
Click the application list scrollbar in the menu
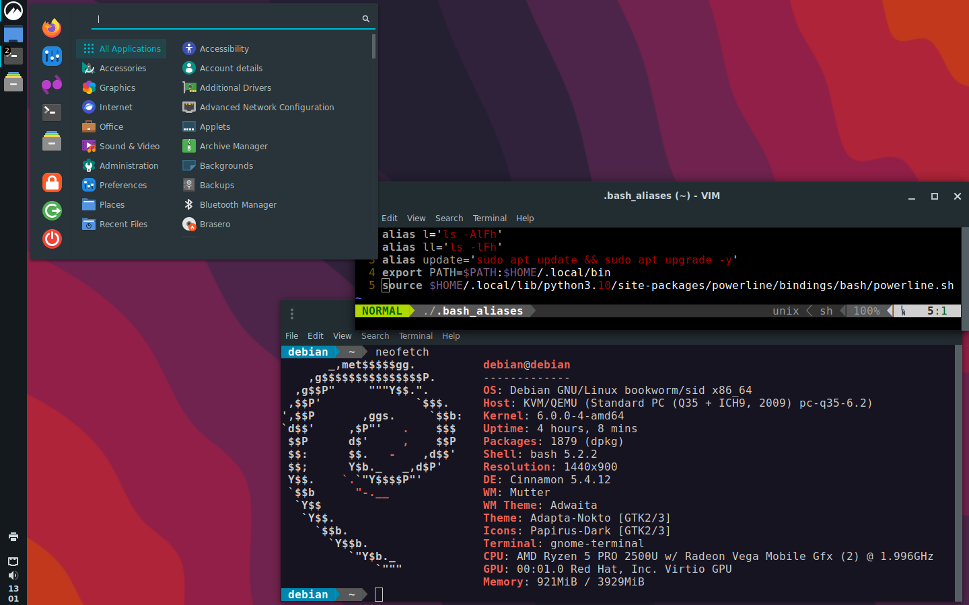[373, 47]
